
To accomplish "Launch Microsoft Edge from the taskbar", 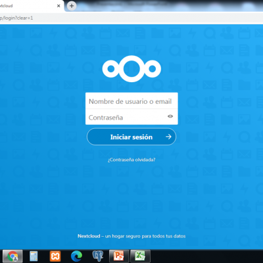I will tap(76, 256).
